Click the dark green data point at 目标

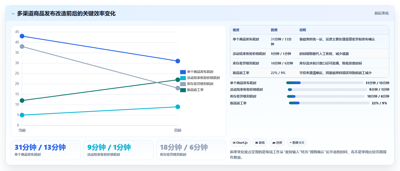tap(178, 80)
